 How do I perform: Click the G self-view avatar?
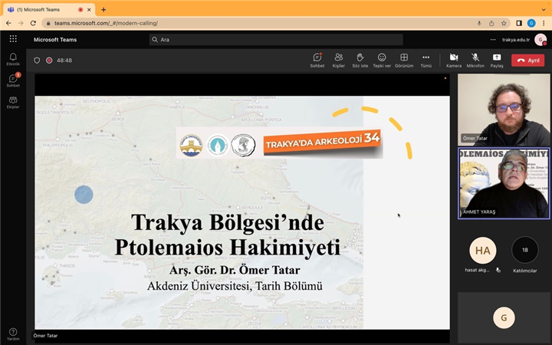pos(504,318)
